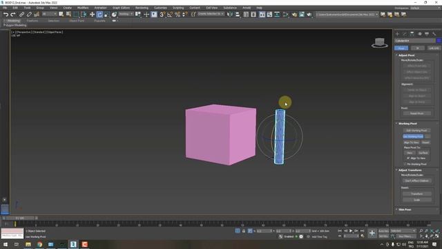Switch to the Utilities command panel tab
Image resolution: width=442 pixels, height=249 pixels.
coord(434,34)
